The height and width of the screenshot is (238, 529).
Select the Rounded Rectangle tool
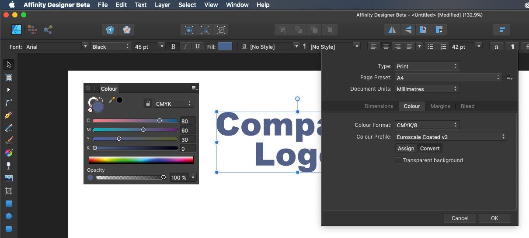[x=9, y=229]
